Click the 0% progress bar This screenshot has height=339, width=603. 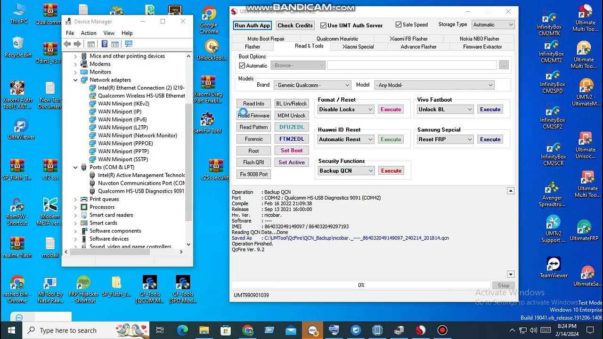pos(361,285)
